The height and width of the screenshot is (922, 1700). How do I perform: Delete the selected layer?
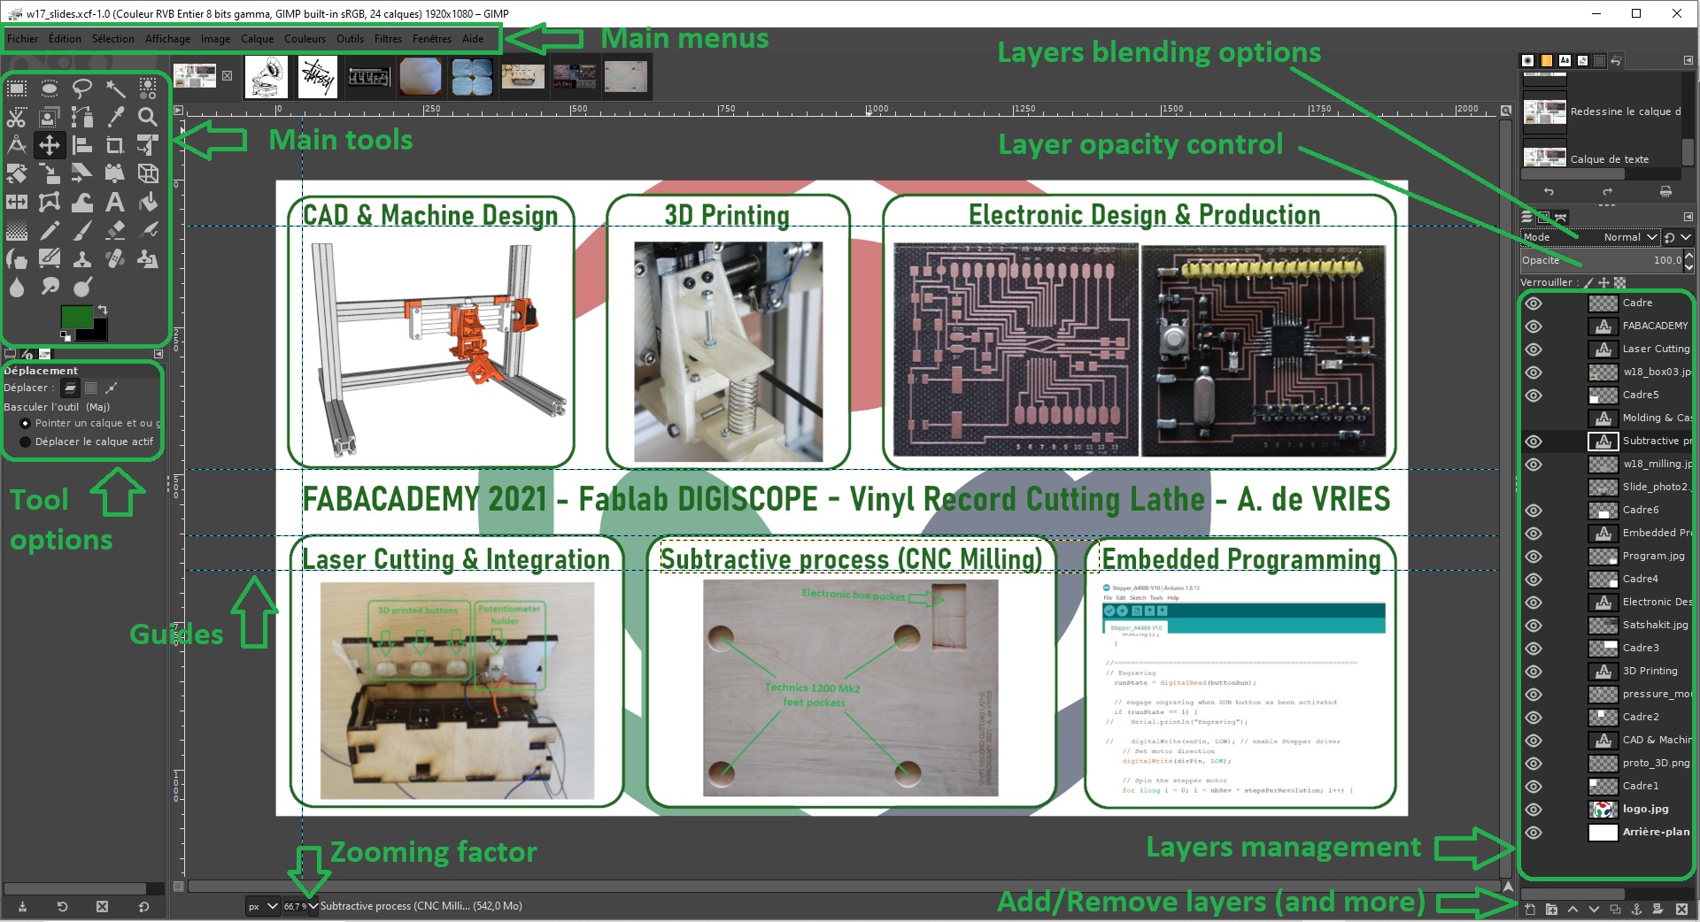click(x=1681, y=909)
